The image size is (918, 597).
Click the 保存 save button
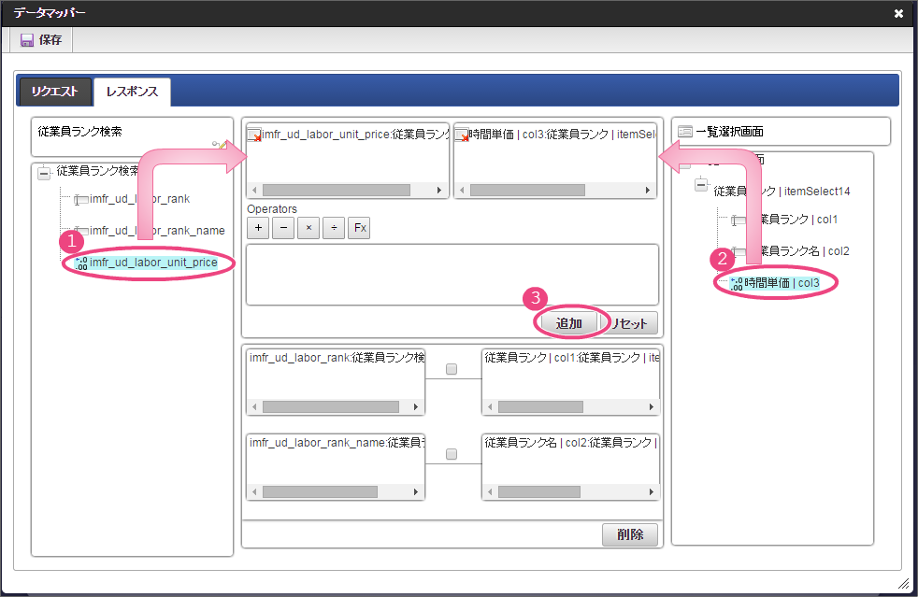(x=41, y=40)
